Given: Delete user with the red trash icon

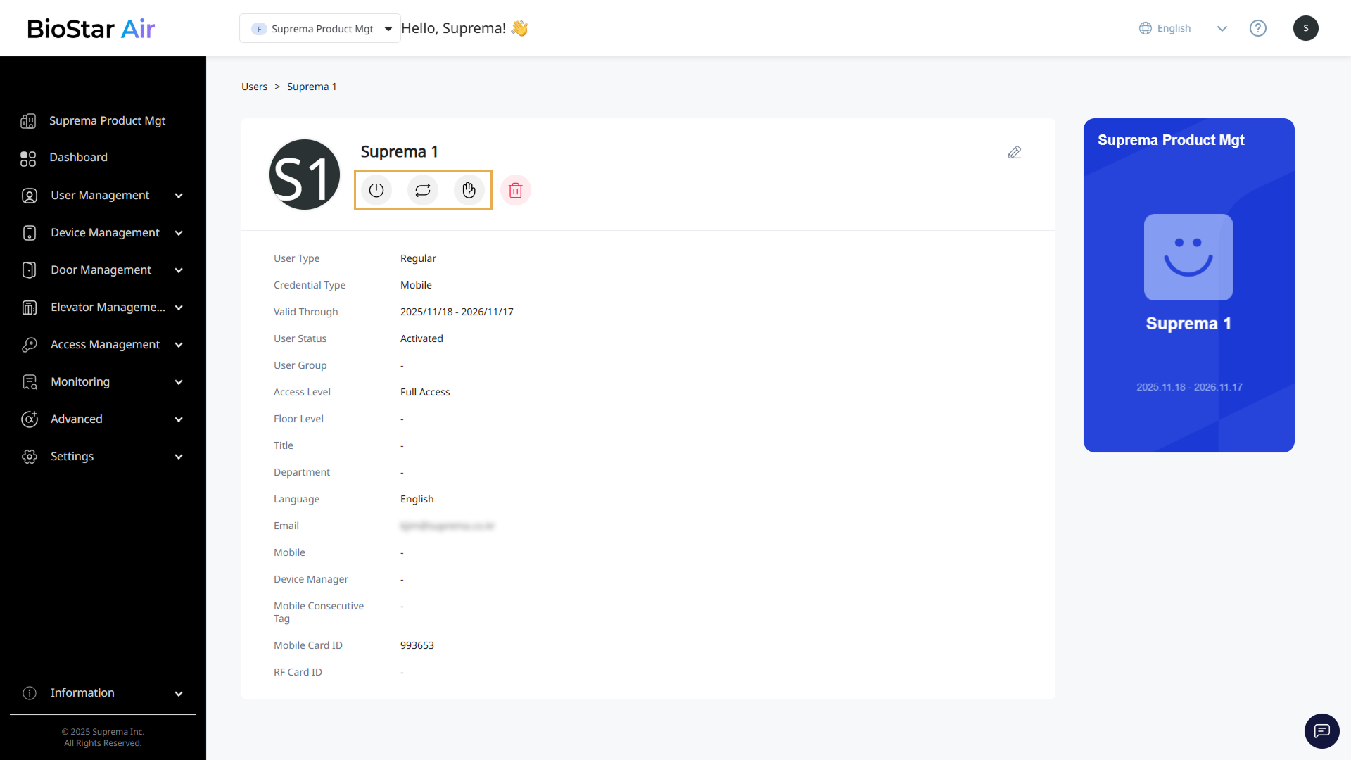Looking at the screenshot, I should tap(516, 190).
